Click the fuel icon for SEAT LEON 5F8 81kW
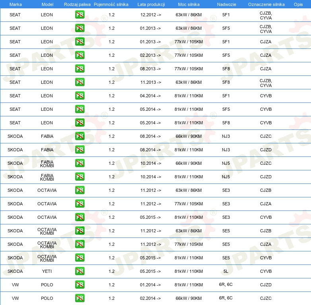Screen dimensions: 311x305 80,123
